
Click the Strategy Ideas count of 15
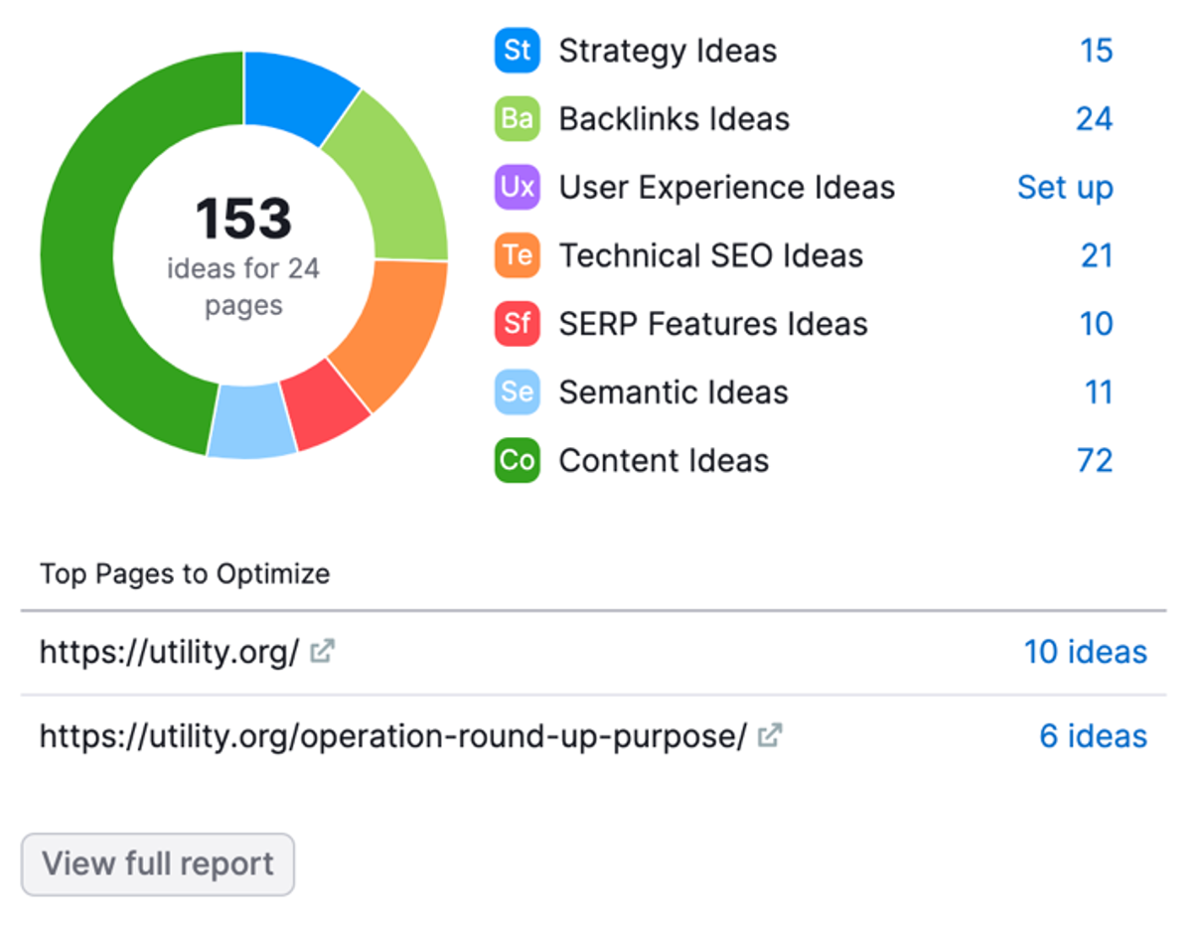[x=1096, y=51]
